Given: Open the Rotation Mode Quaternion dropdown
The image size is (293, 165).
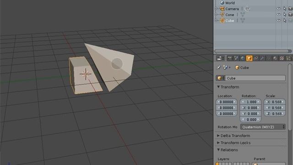Looking at the screenshot, I should click(x=263, y=127).
